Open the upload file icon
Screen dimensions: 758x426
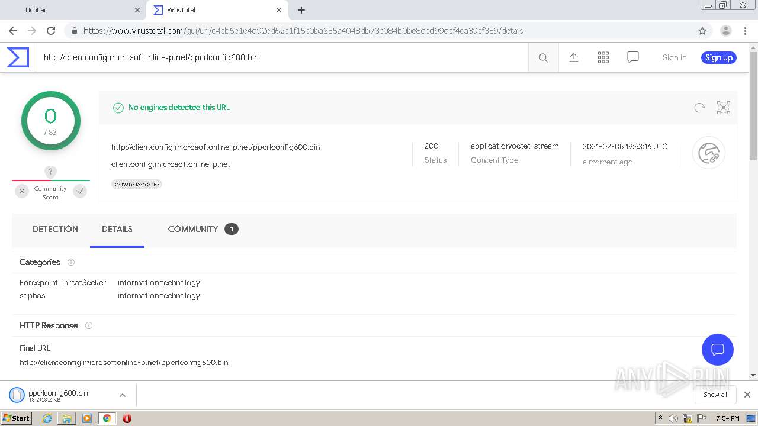(x=573, y=57)
